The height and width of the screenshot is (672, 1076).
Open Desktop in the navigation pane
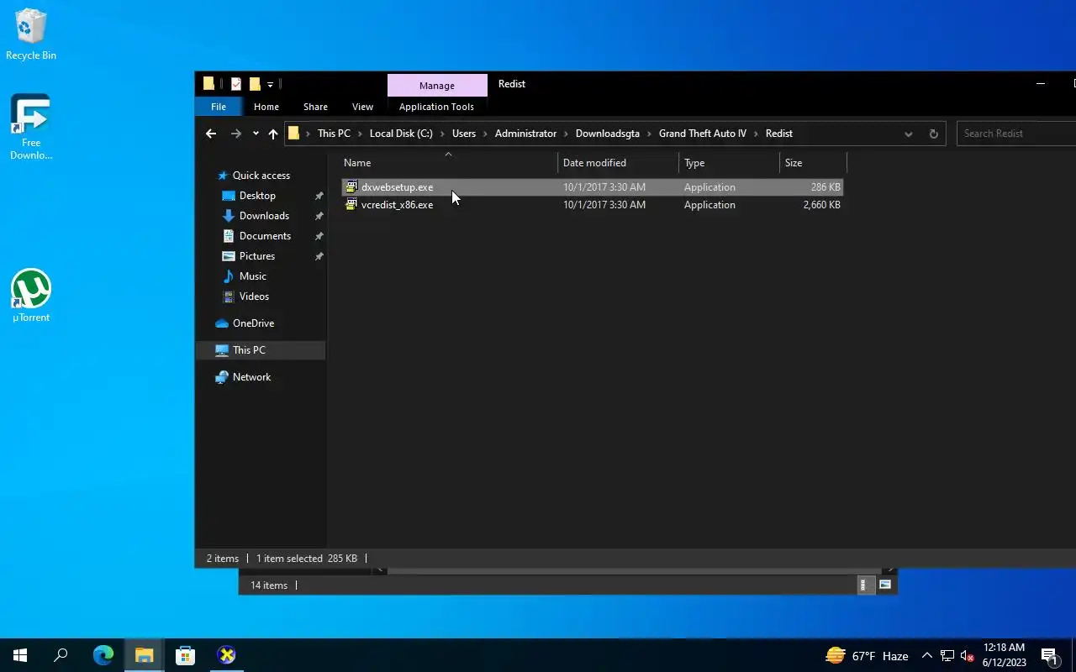tap(257, 196)
